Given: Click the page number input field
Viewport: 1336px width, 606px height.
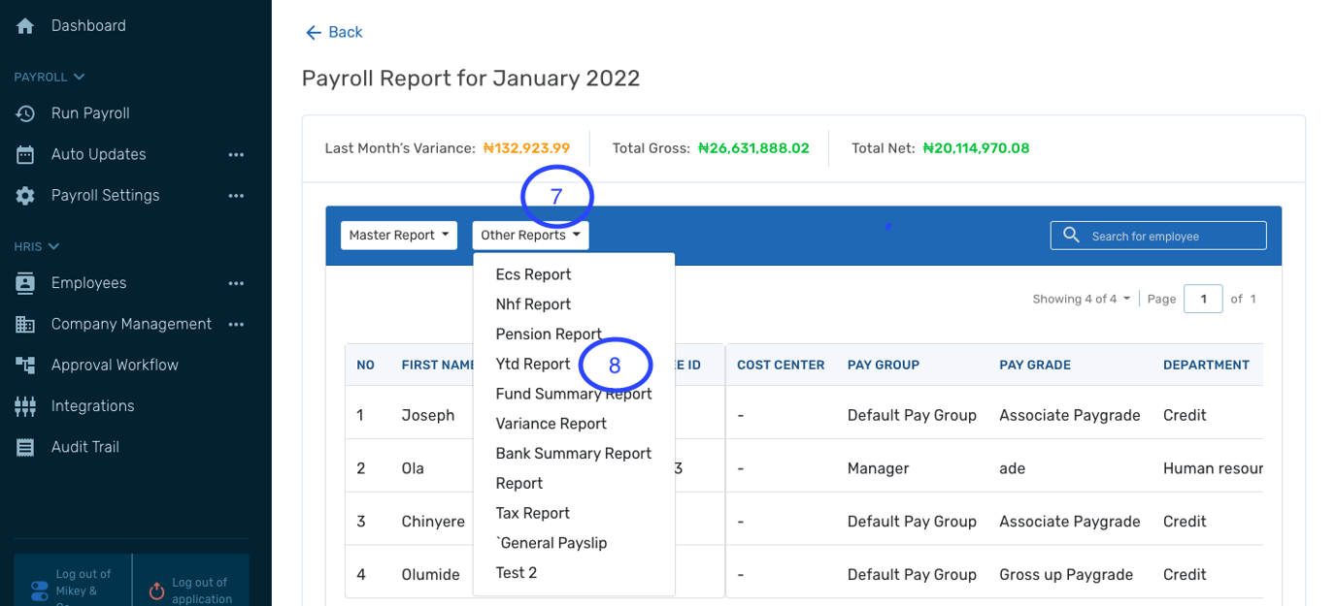Looking at the screenshot, I should pyautogui.click(x=1203, y=299).
